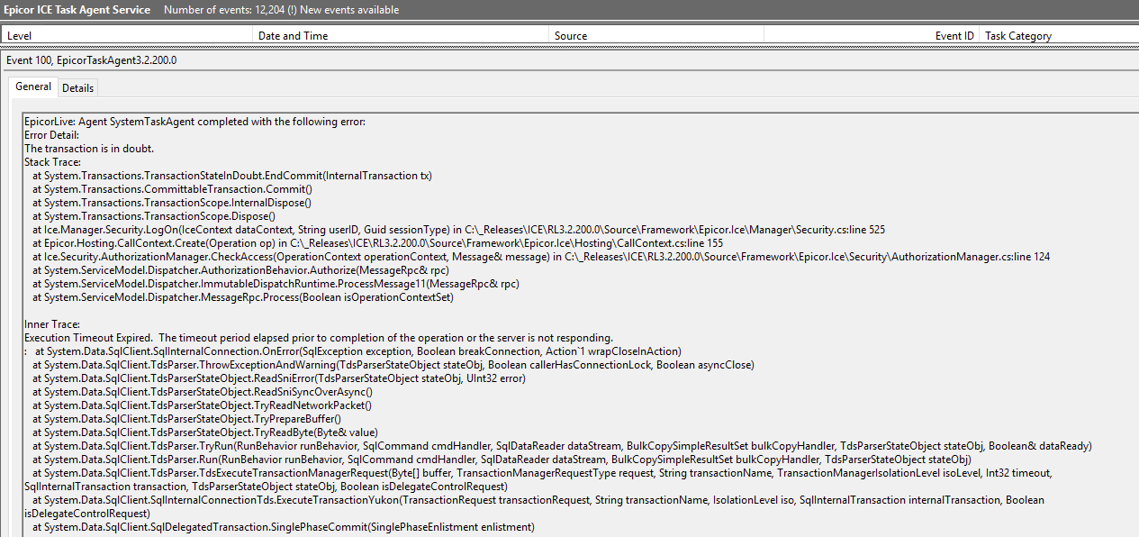Click the ReadSniSyncOverAsync() trace line
This screenshot has height=537, width=1139.
(x=203, y=392)
